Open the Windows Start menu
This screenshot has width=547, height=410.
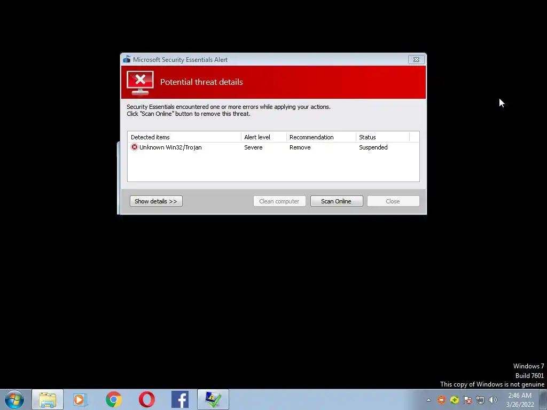pyautogui.click(x=14, y=399)
